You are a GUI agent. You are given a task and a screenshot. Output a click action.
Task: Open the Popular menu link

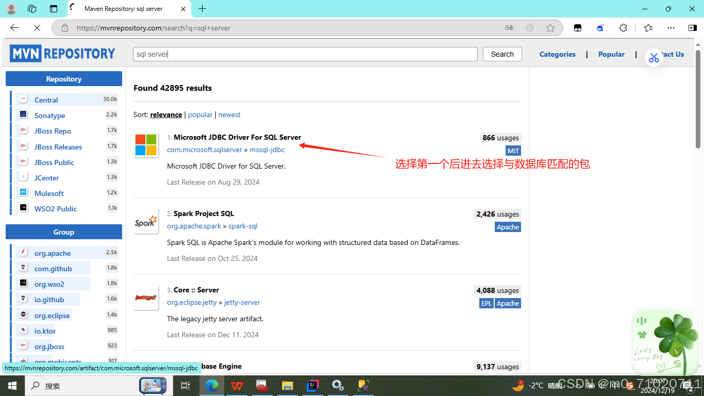[x=611, y=54]
